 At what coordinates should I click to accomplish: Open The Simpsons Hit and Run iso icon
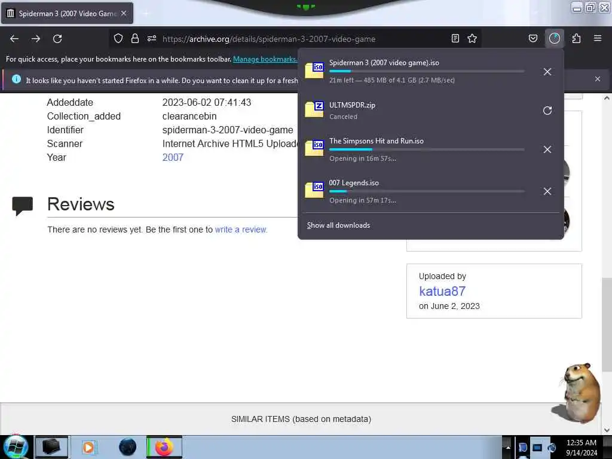(x=314, y=148)
